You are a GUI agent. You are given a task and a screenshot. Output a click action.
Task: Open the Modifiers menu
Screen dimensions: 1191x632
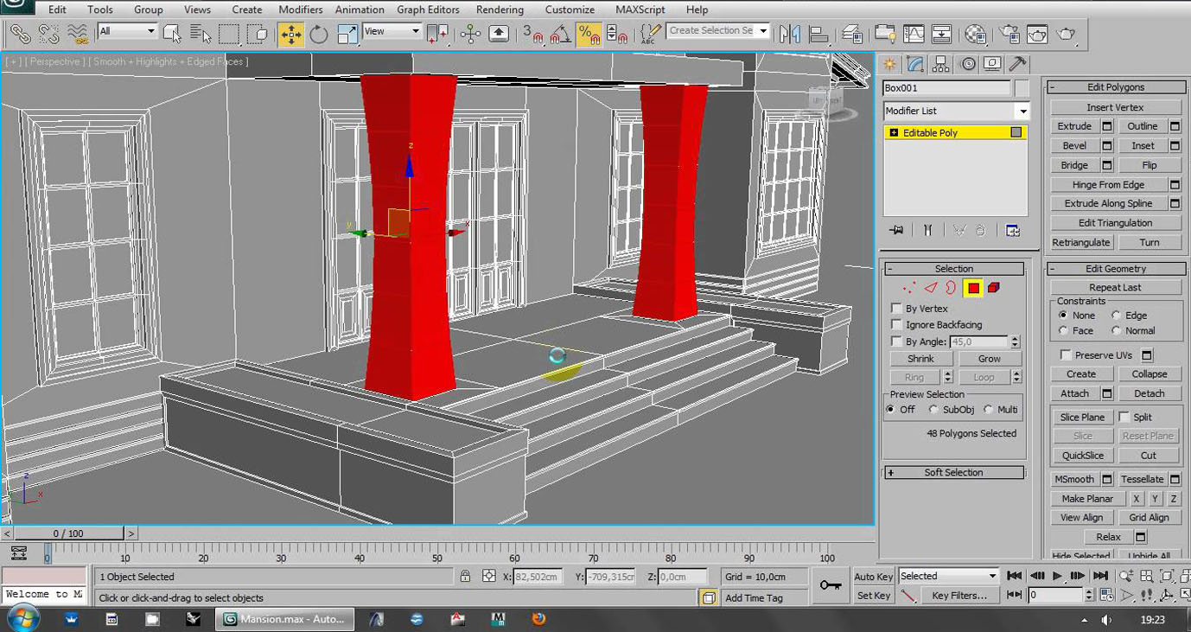coord(300,10)
